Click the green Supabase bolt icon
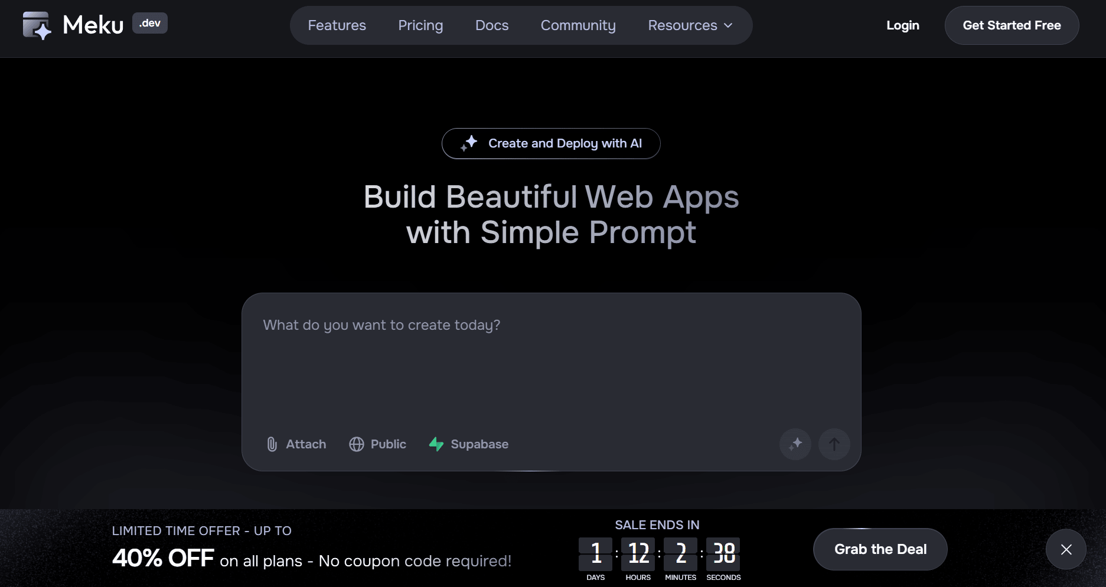This screenshot has height=587, width=1106. 436,444
